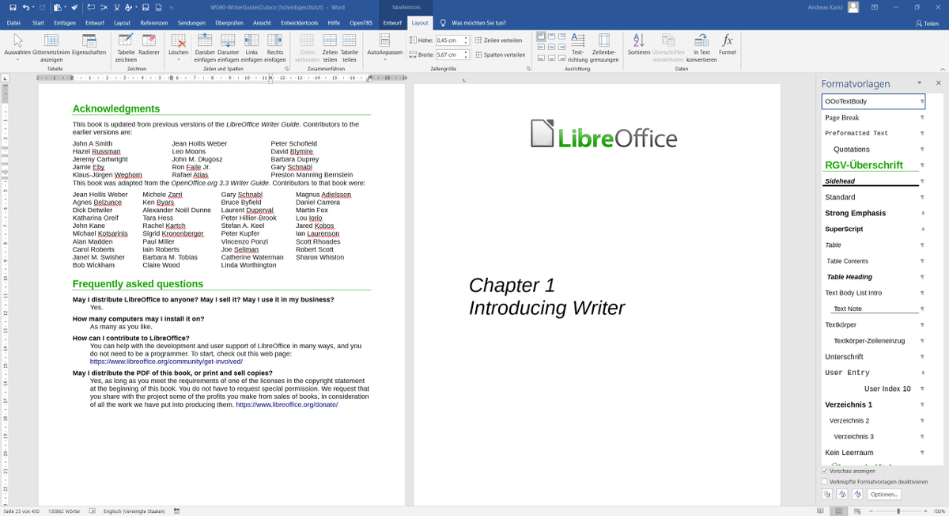Increase Höhe value with spinner
Viewport: 949px width, 516px height.
[x=466, y=38]
